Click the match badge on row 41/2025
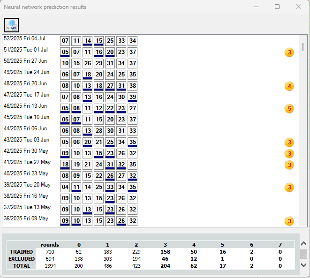This screenshot has width=310, height=278. tap(289, 165)
